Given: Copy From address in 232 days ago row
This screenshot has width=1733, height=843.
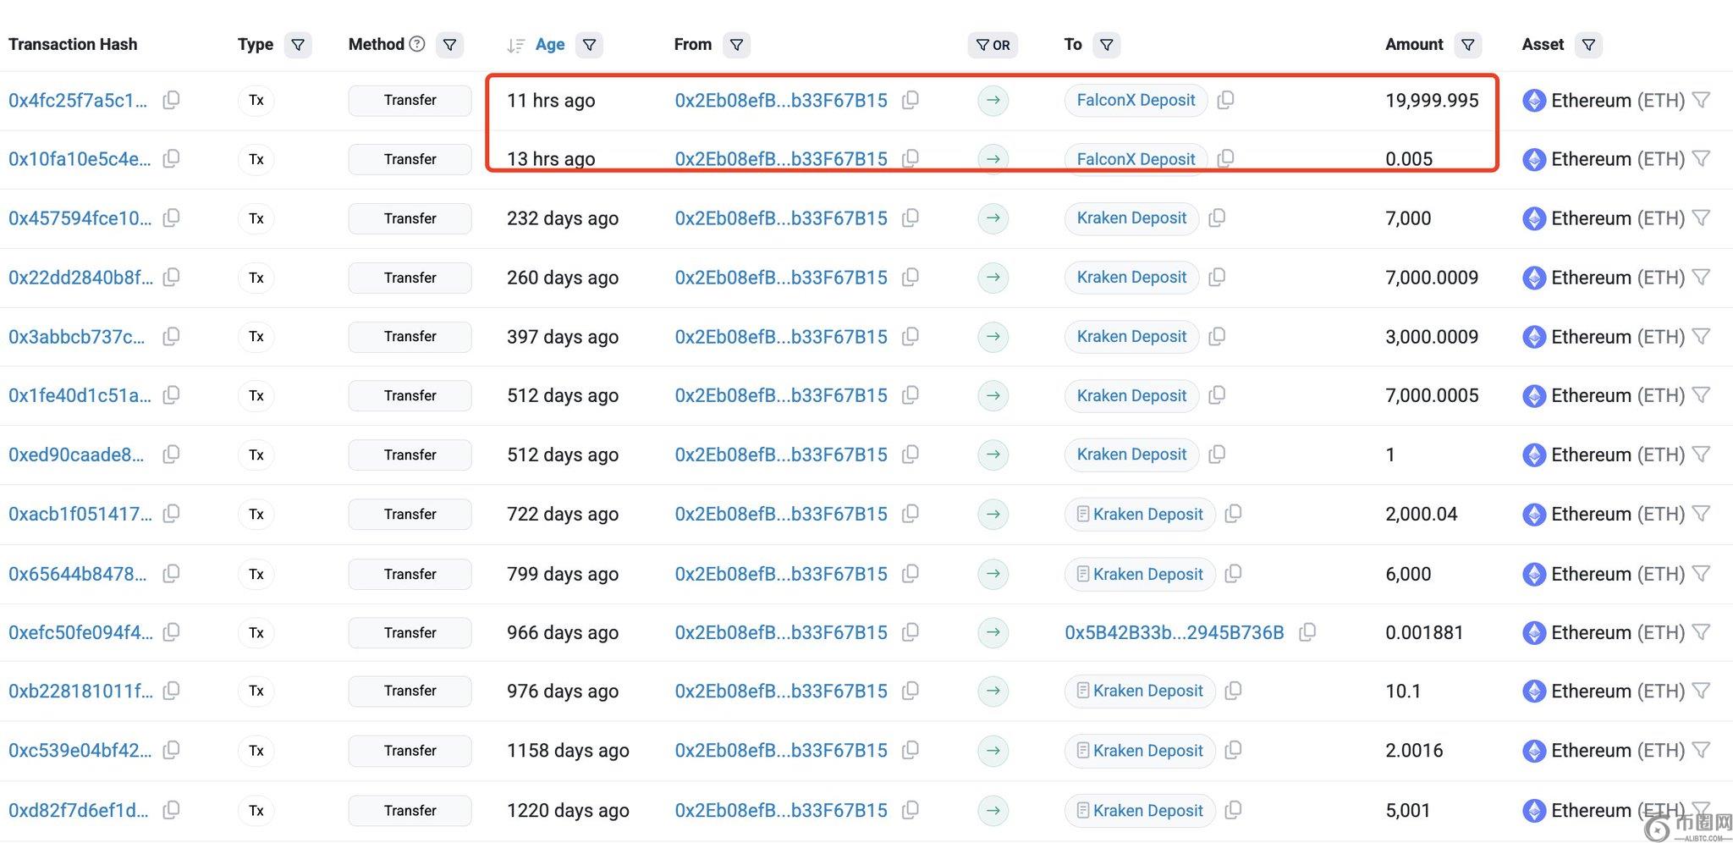Looking at the screenshot, I should (911, 218).
